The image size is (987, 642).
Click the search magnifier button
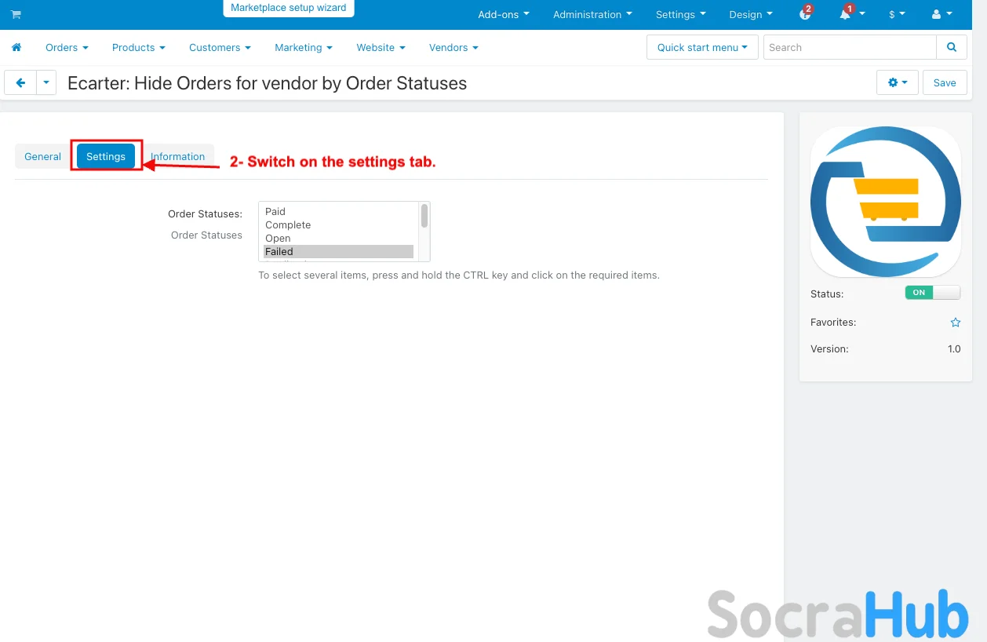[x=952, y=47]
